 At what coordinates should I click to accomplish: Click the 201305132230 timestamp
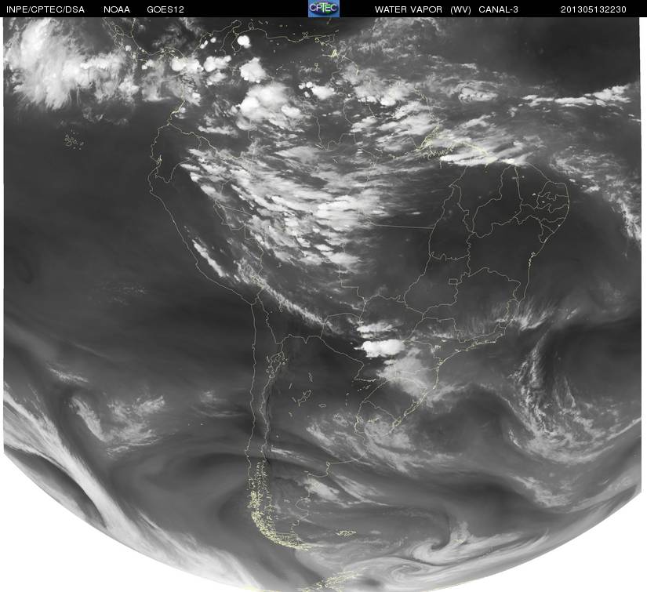point(594,9)
